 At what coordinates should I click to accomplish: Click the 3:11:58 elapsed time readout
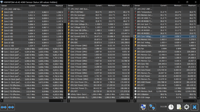pos(163,107)
